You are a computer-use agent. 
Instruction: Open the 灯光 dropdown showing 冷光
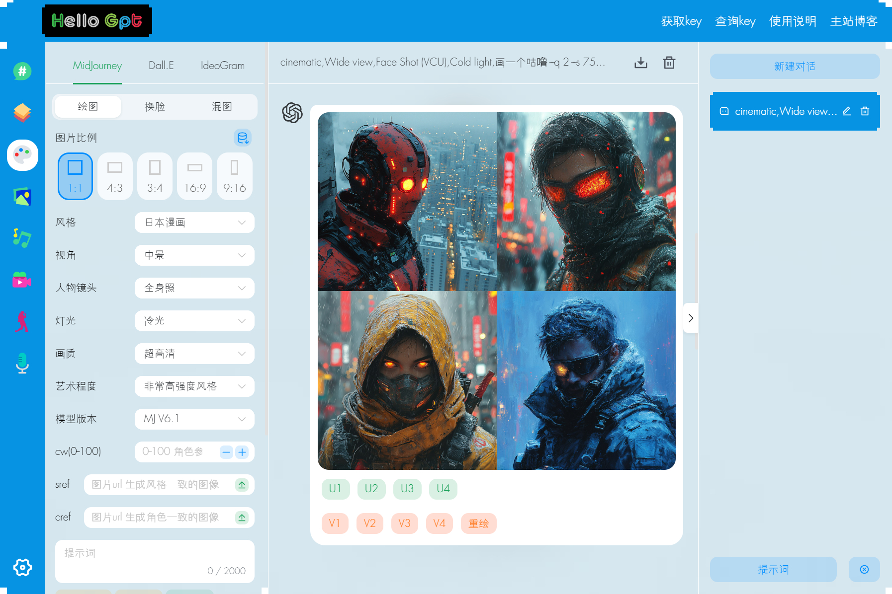194,321
